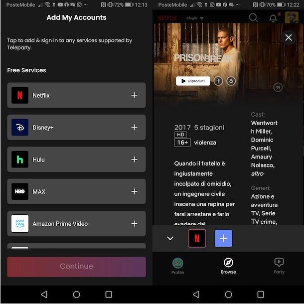Screen dimensions: 304x304
Task: Open the Netflix profile avatar
Action: [292, 17]
